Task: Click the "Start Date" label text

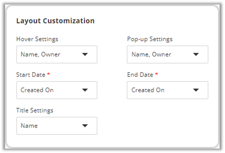Action: tap(31, 75)
